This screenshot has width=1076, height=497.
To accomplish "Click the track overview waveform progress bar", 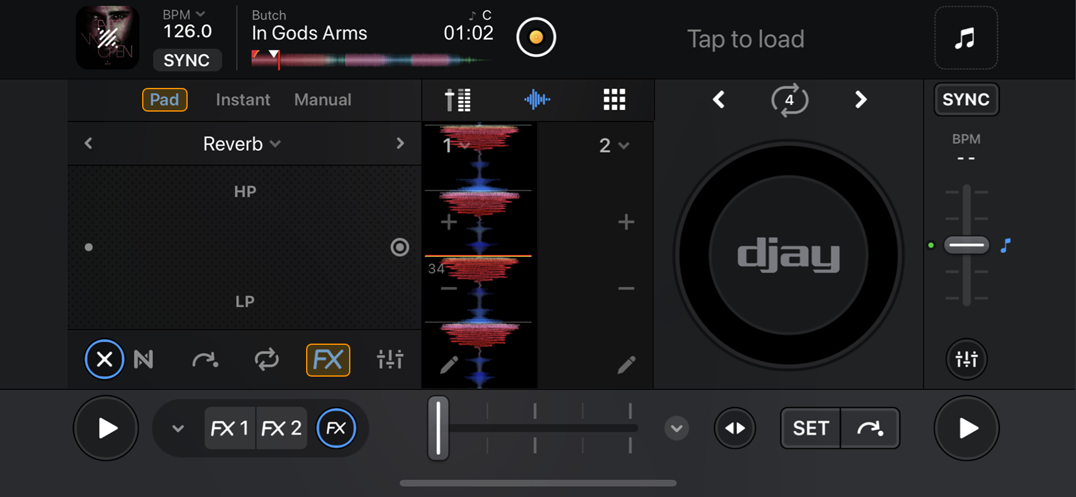I will [372, 60].
